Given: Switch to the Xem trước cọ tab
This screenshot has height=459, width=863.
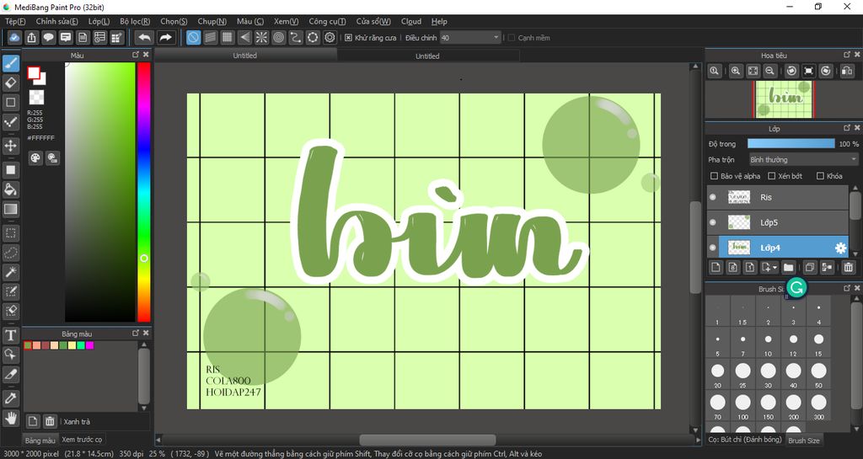Looking at the screenshot, I should pos(82,440).
